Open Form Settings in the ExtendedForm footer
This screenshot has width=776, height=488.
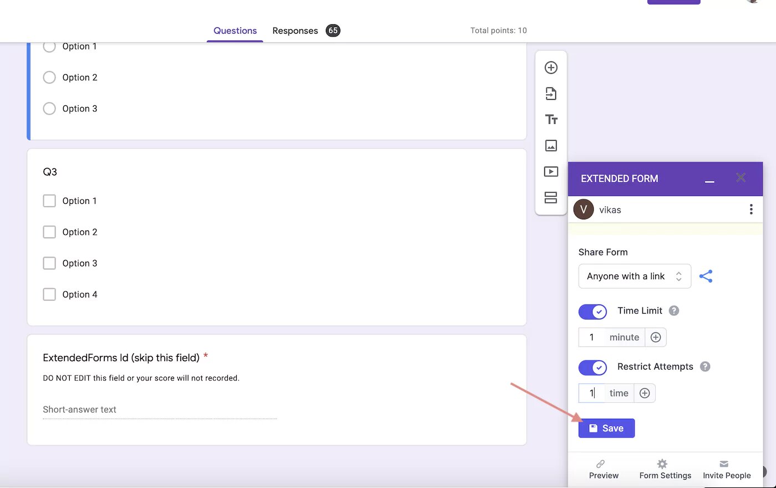coord(665,469)
